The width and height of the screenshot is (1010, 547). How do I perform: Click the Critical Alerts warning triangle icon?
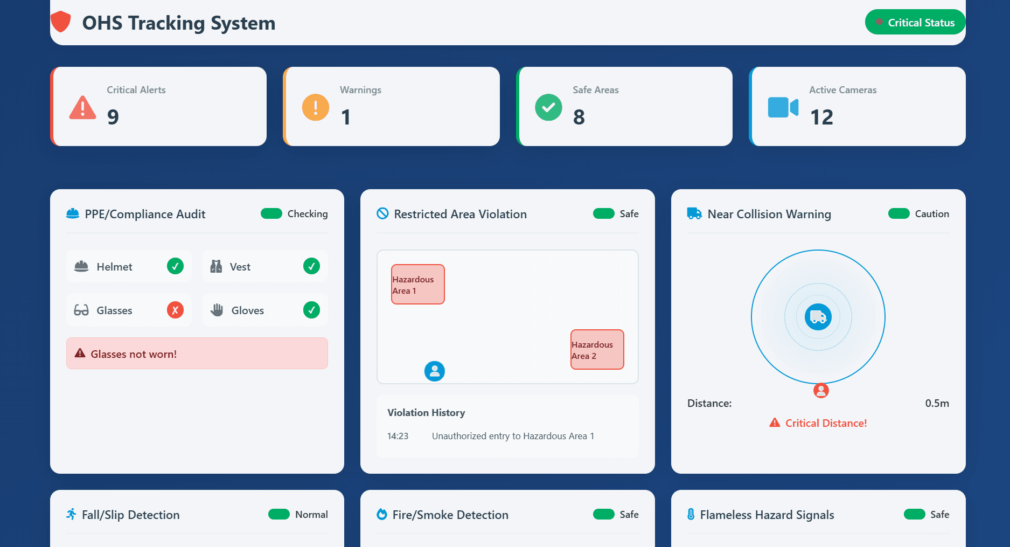click(x=82, y=107)
